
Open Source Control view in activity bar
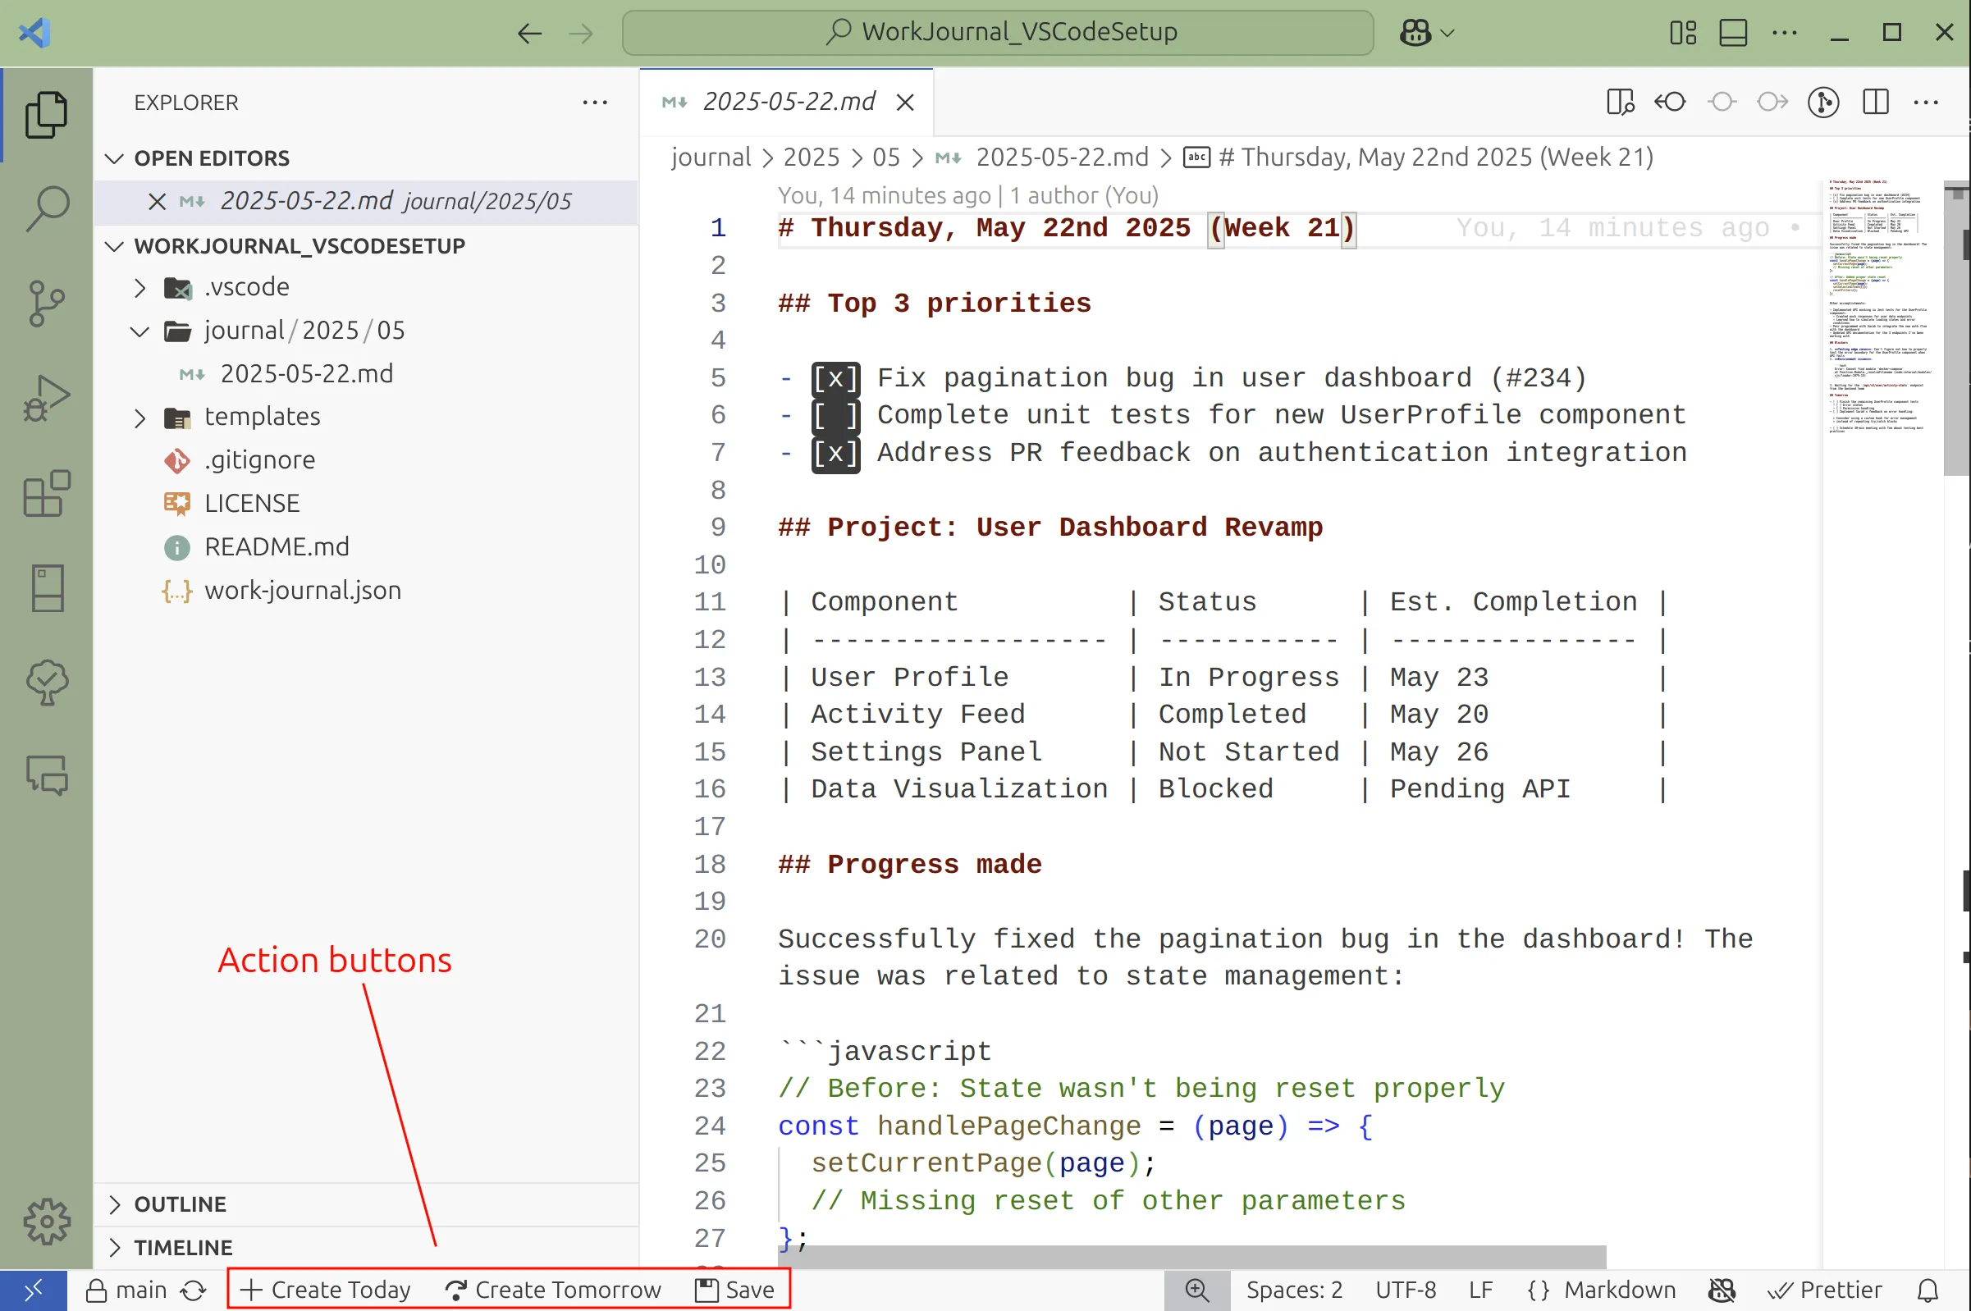click(x=47, y=303)
